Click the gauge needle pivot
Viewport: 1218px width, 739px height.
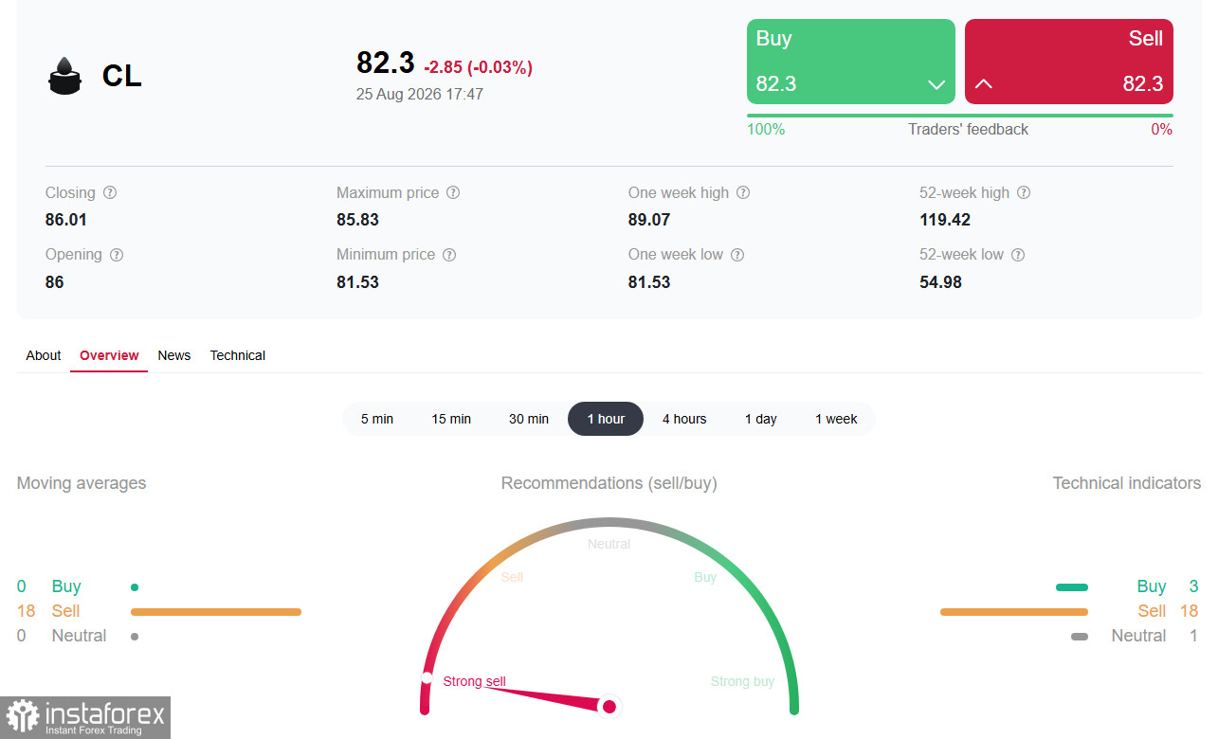click(x=609, y=706)
